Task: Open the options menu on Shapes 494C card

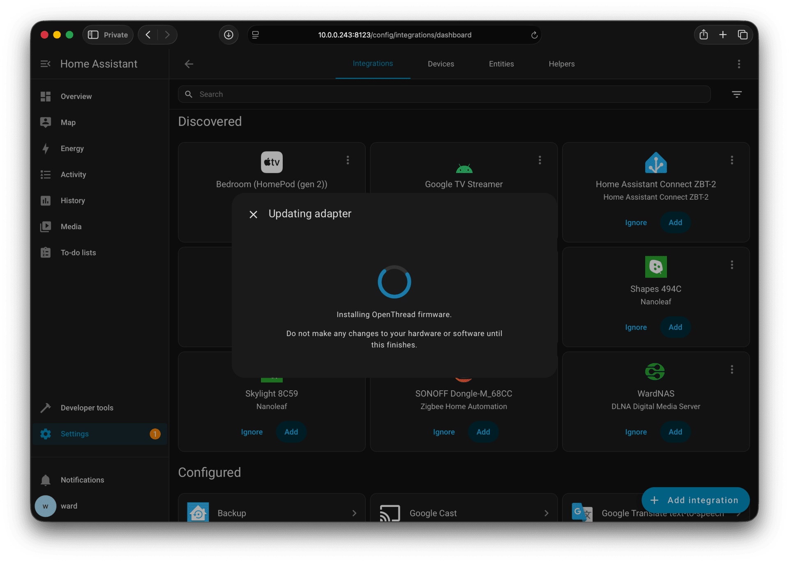Action: pyautogui.click(x=731, y=265)
